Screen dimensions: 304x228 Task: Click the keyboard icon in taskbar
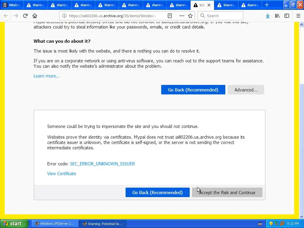click(x=260, y=224)
